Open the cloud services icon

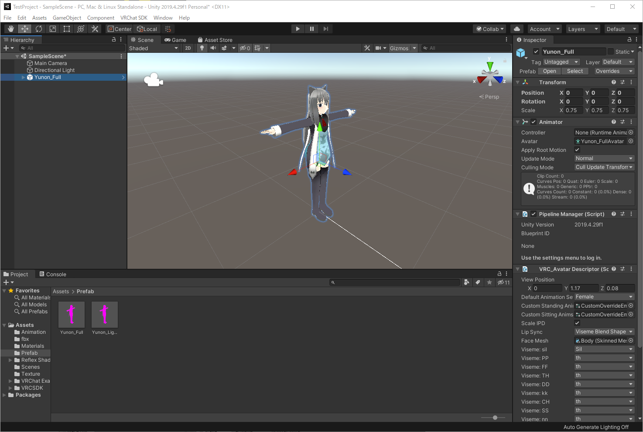coord(517,29)
